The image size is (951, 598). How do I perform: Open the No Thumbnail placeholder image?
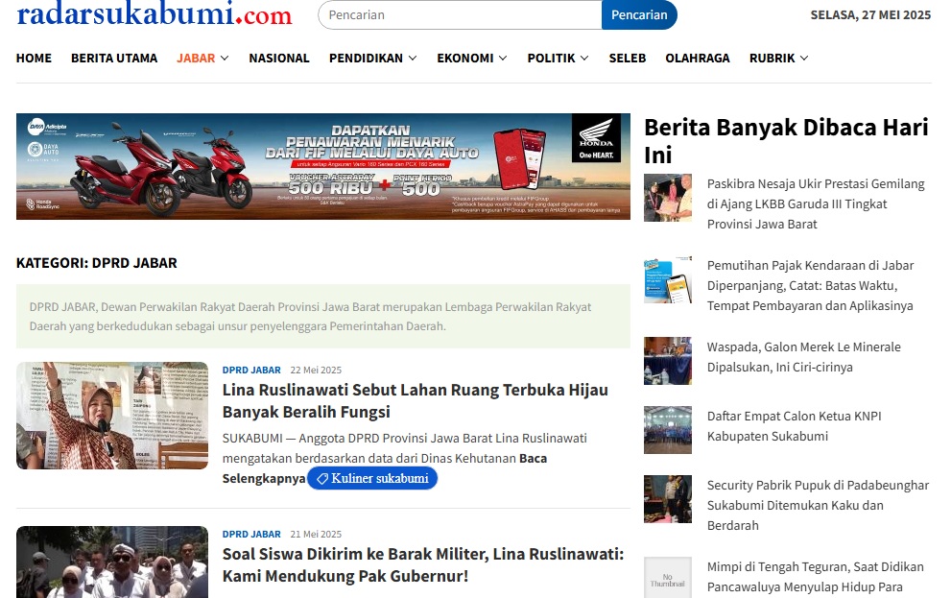coord(668,578)
